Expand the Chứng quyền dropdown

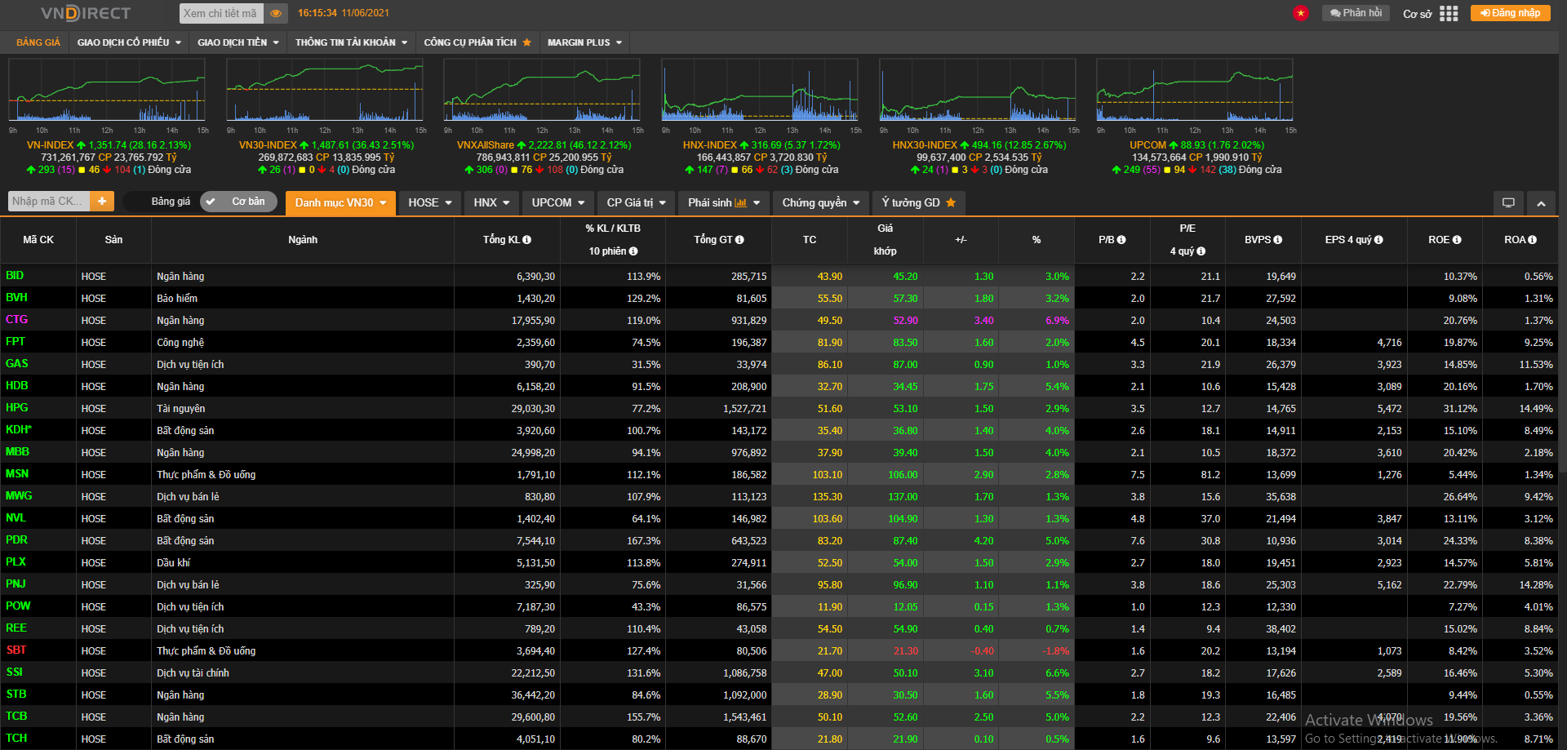tap(821, 203)
